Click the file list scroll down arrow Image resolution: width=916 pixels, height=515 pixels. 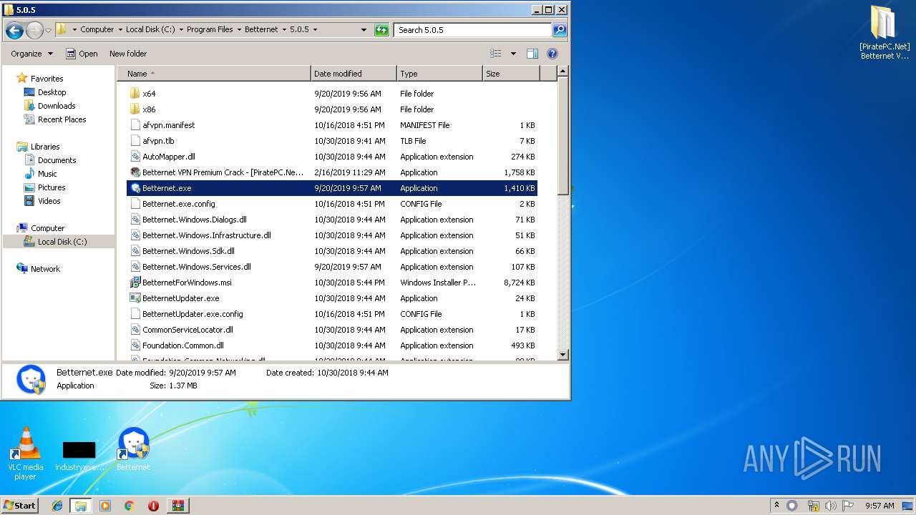pyautogui.click(x=562, y=355)
